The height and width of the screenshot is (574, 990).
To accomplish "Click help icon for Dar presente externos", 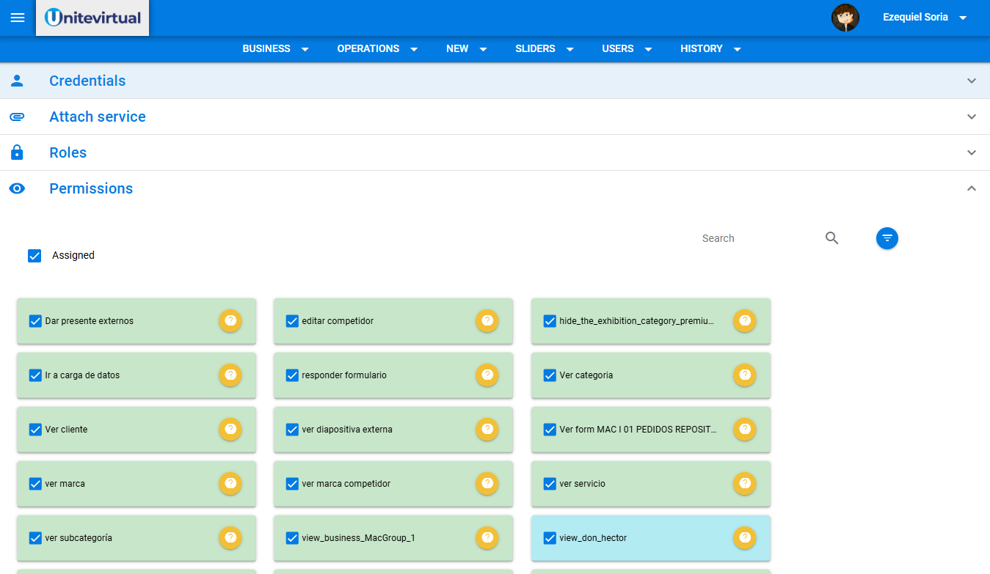I will point(230,320).
